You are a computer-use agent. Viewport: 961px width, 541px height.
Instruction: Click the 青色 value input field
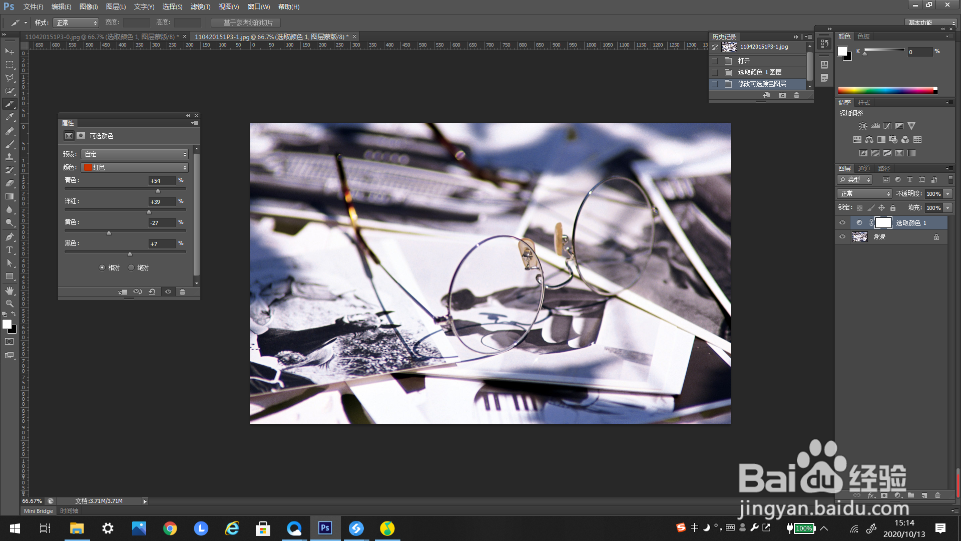tap(162, 181)
